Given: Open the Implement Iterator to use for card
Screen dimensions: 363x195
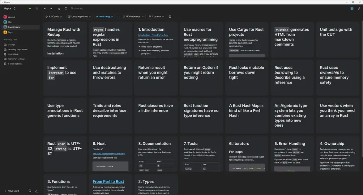Looking at the screenshot, I should coord(65,78).
